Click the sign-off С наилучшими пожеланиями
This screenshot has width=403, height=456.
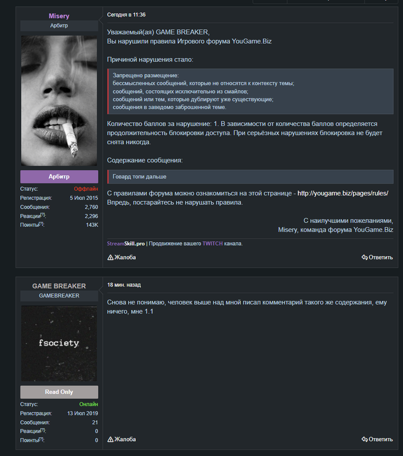(348, 221)
